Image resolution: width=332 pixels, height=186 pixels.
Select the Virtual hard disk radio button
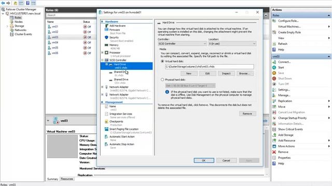[162, 61]
